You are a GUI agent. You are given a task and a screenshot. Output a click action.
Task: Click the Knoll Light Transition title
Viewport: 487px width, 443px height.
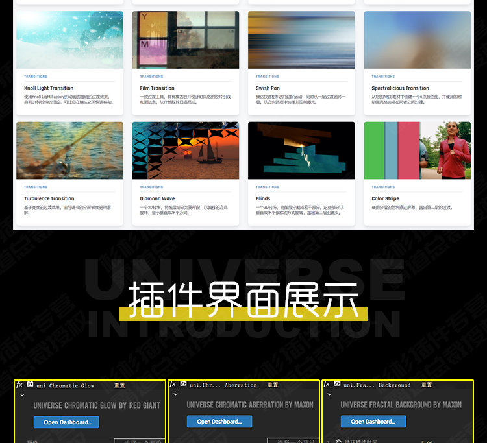[x=49, y=88]
